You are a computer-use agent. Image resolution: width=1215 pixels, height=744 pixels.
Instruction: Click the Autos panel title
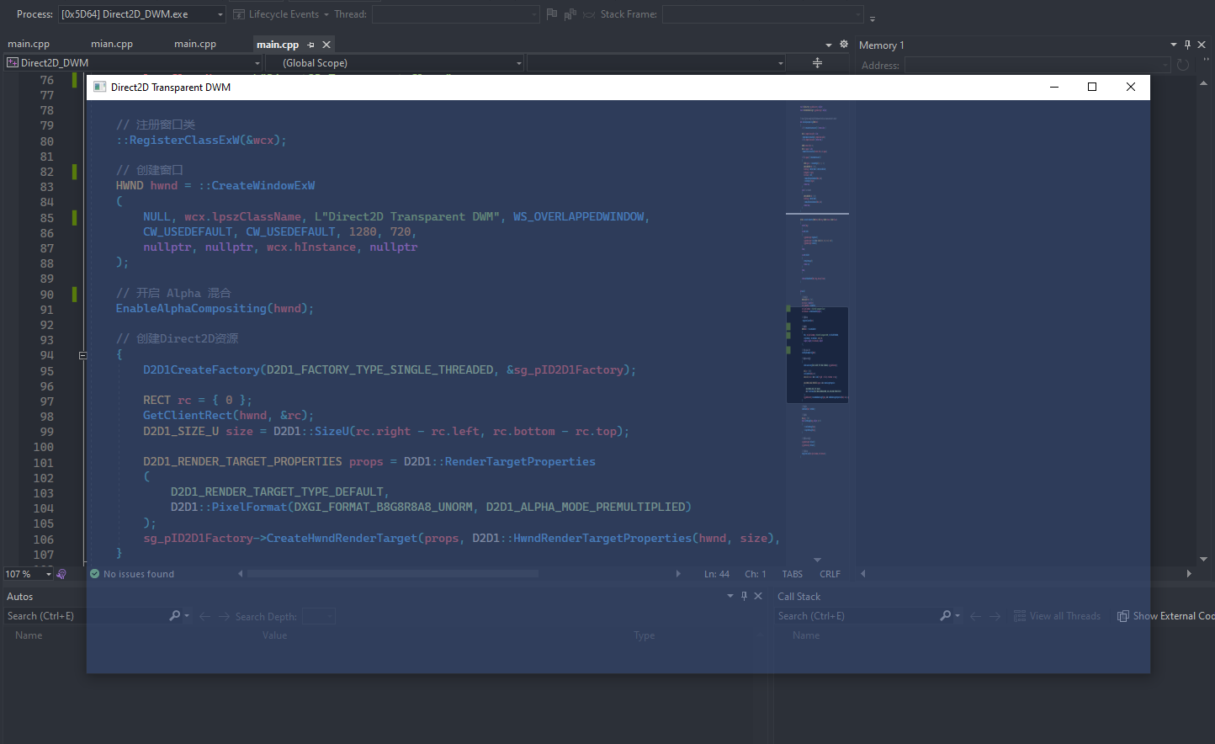(x=20, y=597)
